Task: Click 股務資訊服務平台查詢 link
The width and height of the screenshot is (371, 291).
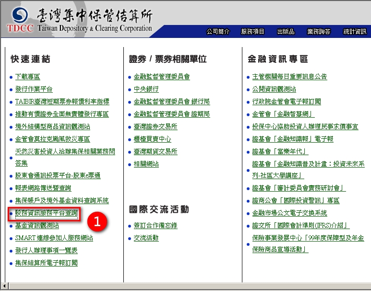Action: pyautogui.click(x=47, y=213)
